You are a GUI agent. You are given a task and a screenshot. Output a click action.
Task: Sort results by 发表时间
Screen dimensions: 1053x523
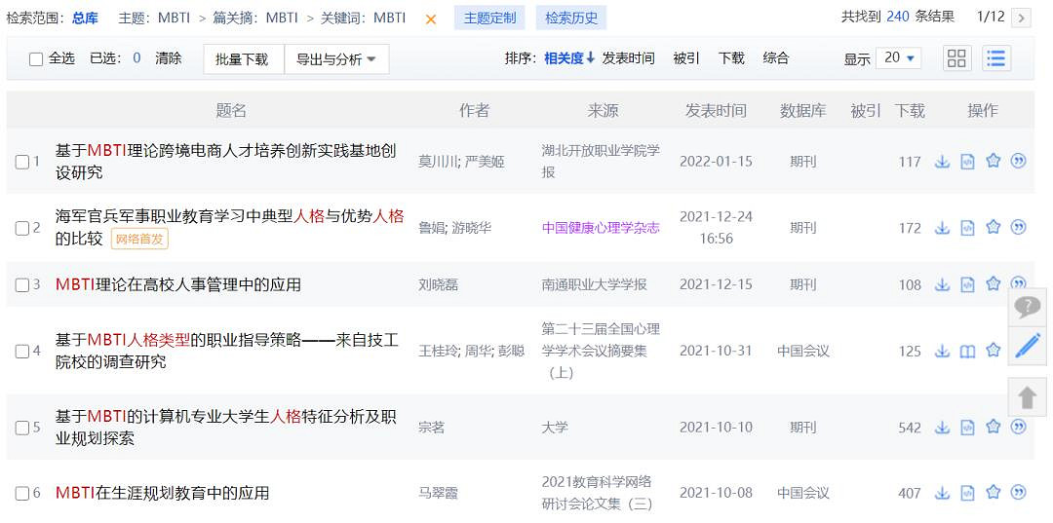click(628, 58)
